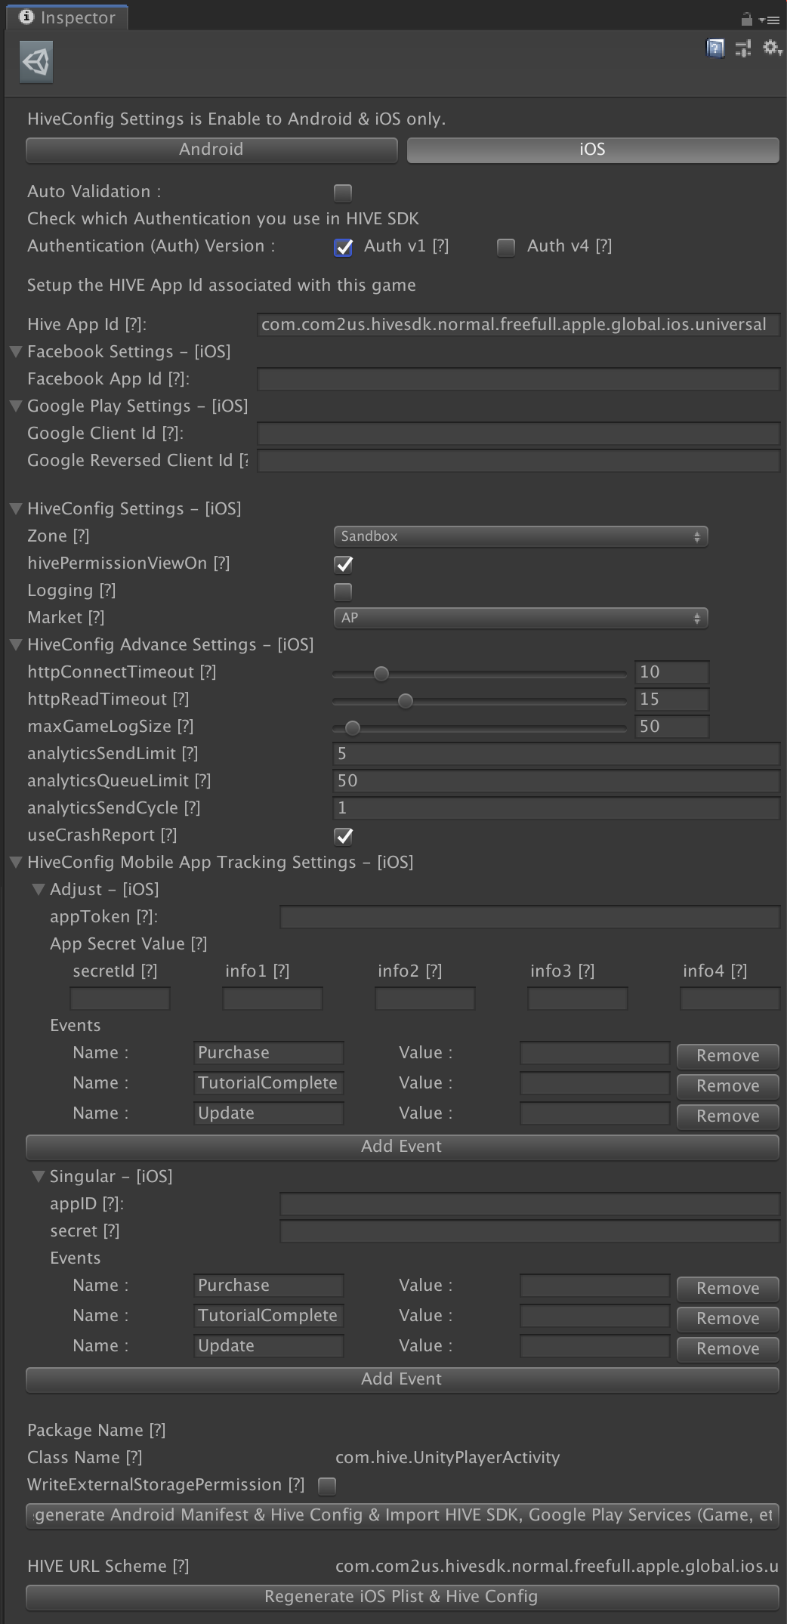Viewport: 787px width, 1624px height.
Task: Collapse HiveConfig Settings - [iOS] foldout
Action: [x=16, y=509]
